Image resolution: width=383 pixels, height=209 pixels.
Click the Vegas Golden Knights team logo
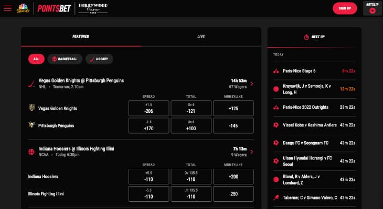click(32, 108)
